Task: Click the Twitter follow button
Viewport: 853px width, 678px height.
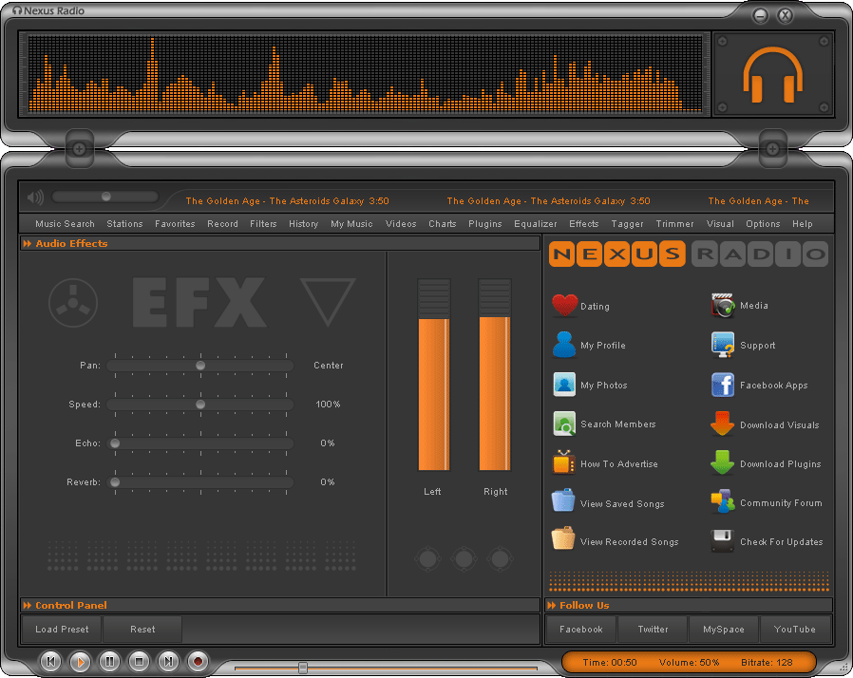Action: click(653, 629)
